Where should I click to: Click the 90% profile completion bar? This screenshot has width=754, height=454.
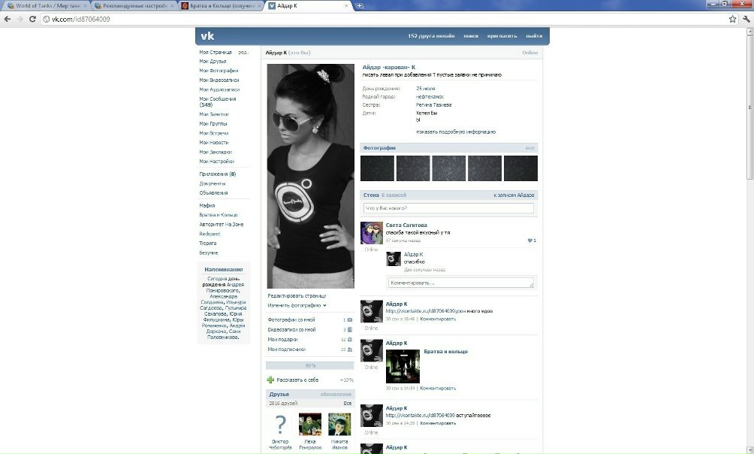pos(309,365)
